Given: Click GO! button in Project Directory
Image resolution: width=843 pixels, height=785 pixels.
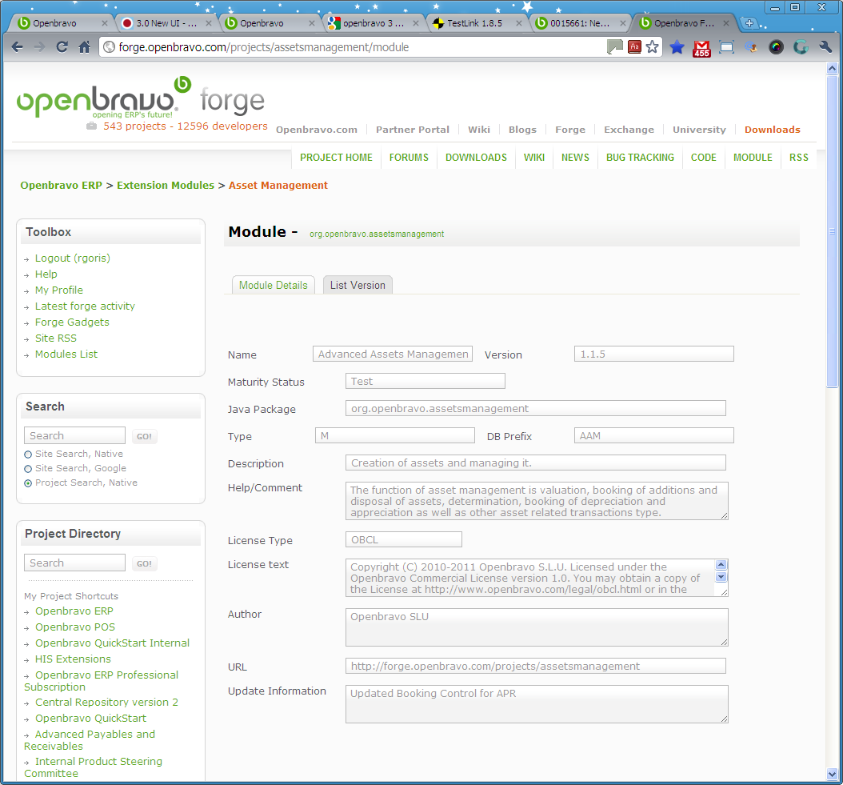Looking at the screenshot, I should (144, 563).
